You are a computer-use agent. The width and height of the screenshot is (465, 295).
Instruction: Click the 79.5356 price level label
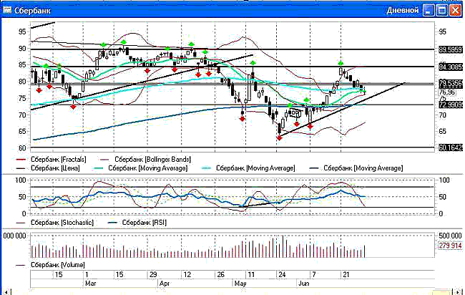451,83
